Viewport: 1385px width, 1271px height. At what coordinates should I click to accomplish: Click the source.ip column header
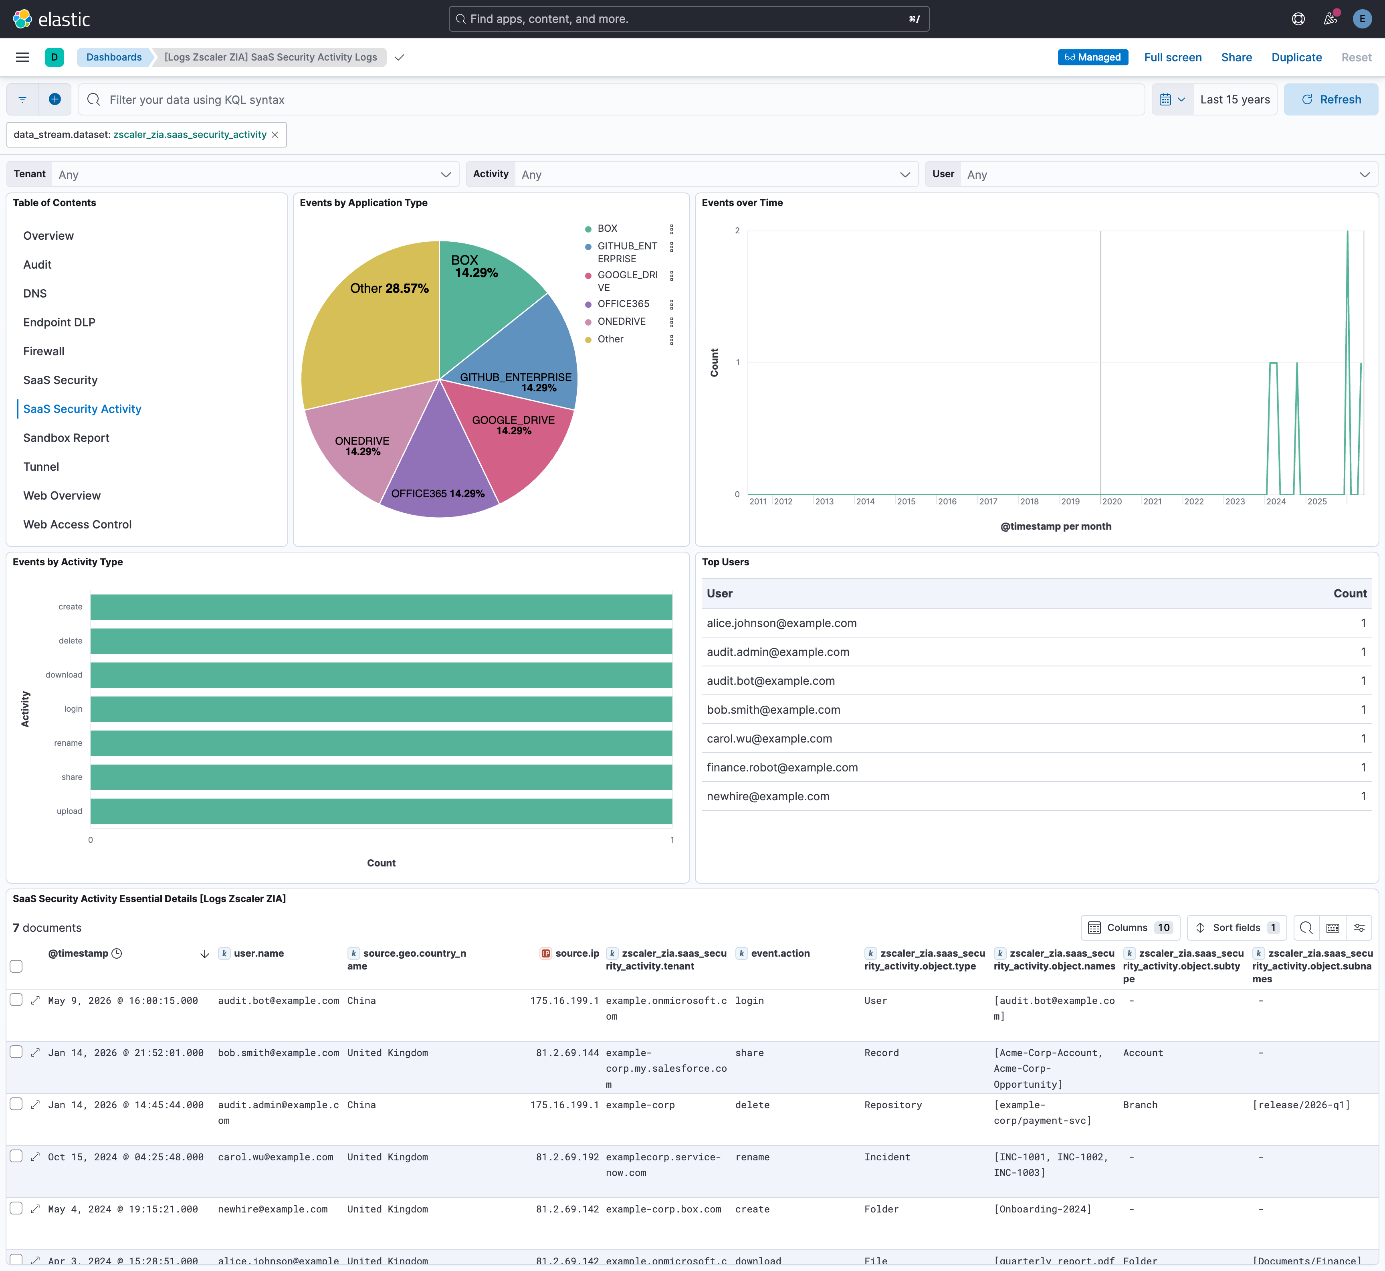[571, 954]
